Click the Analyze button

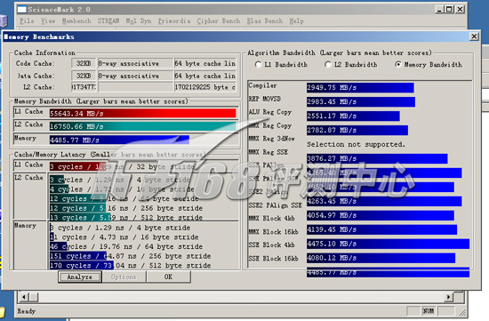(x=80, y=277)
